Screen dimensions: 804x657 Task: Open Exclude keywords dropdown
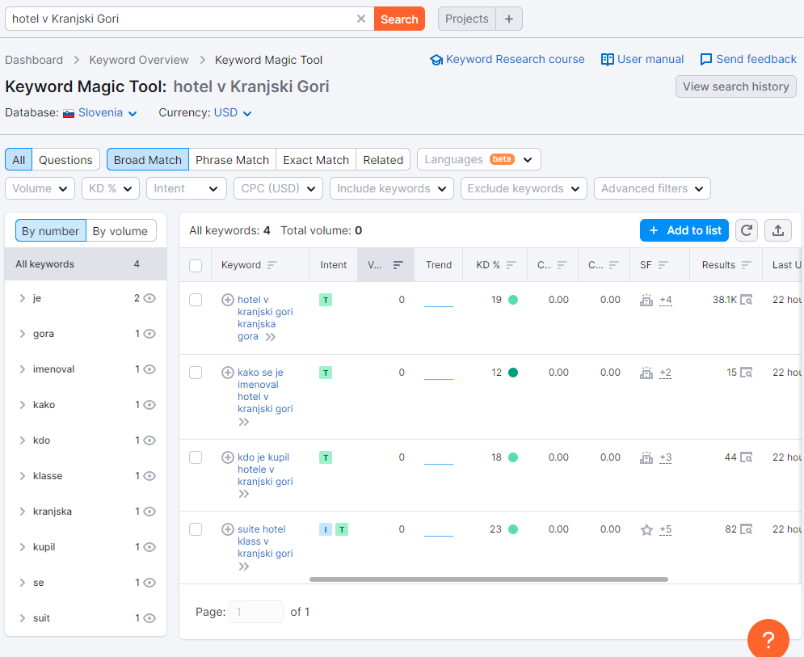tap(524, 188)
